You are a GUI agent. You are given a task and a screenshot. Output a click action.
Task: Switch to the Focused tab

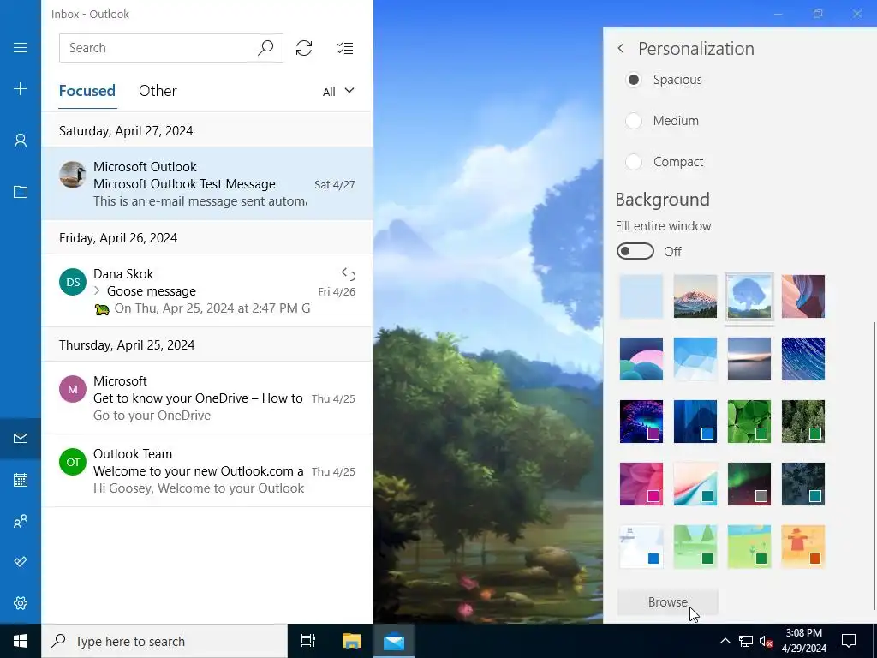tap(87, 91)
